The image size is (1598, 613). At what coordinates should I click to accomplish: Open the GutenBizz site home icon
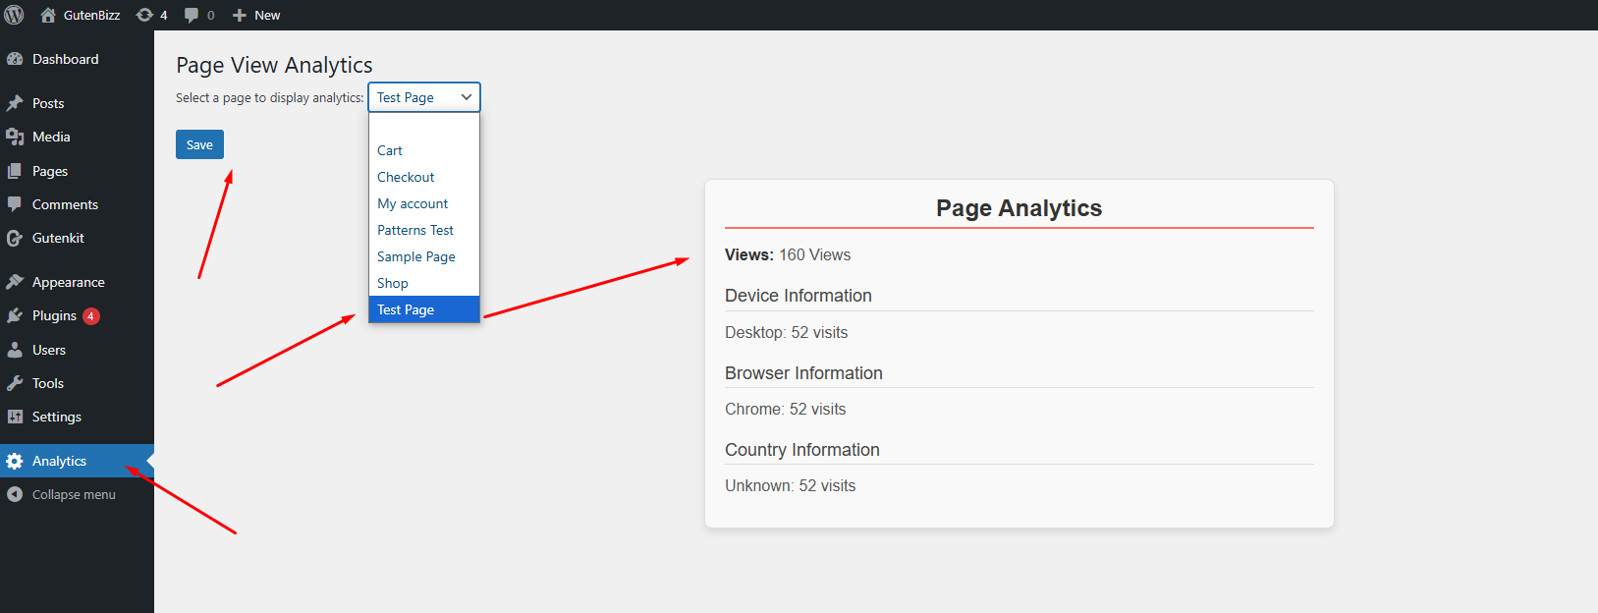point(48,15)
